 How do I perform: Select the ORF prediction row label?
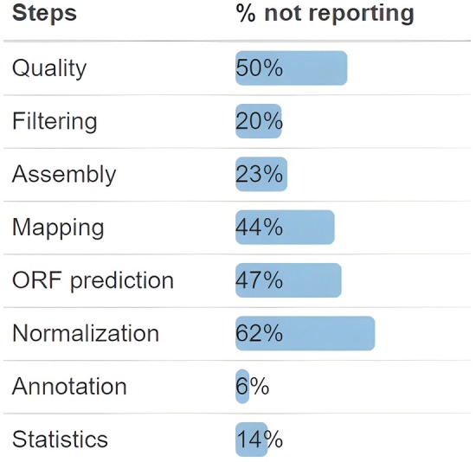click(x=93, y=280)
